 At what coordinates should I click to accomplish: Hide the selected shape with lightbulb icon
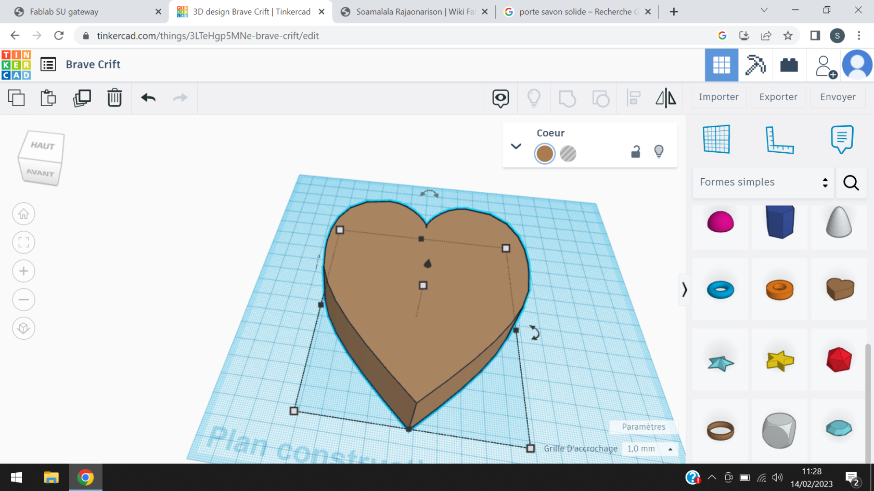[x=659, y=152]
